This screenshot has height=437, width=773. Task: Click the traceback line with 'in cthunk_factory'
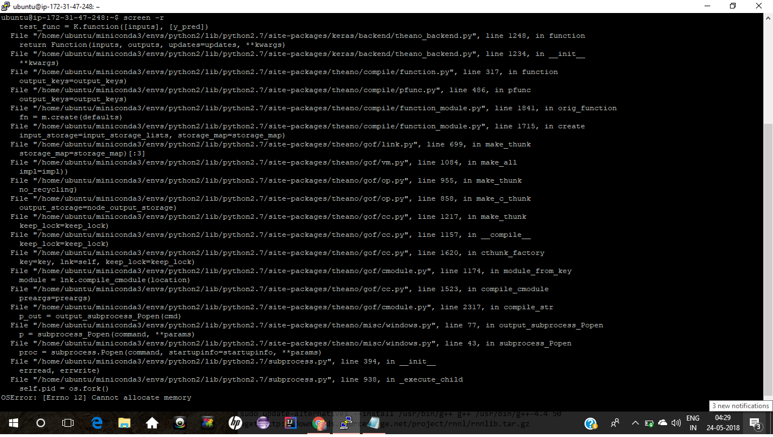click(x=277, y=253)
